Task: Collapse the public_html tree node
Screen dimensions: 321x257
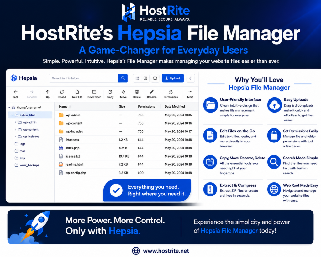Action: (12, 115)
